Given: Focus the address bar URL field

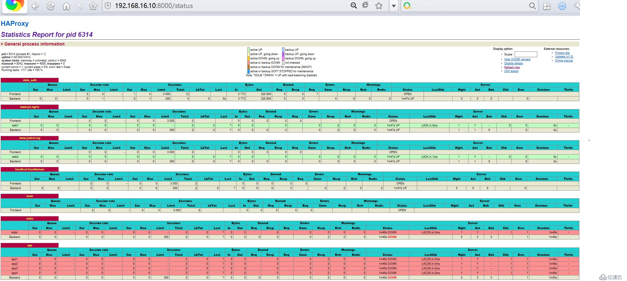Looking at the screenshot, I should click(x=230, y=6).
